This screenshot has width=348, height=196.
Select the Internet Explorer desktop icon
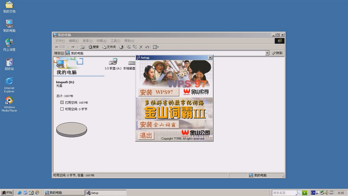pyautogui.click(x=9, y=85)
